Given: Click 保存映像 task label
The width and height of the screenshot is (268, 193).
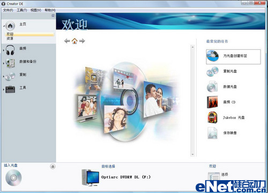Looking at the screenshot, I should click(230, 133).
